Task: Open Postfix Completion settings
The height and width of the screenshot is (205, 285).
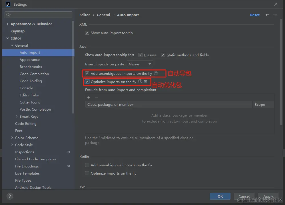Action: click(35, 109)
